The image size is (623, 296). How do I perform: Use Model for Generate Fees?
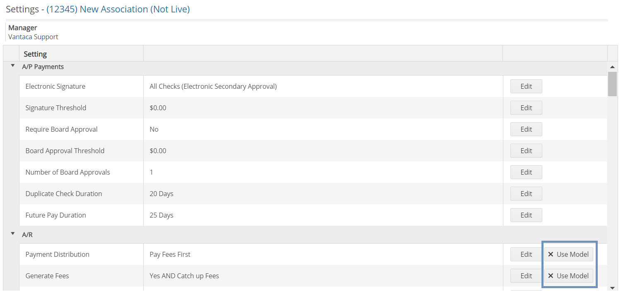(568, 276)
